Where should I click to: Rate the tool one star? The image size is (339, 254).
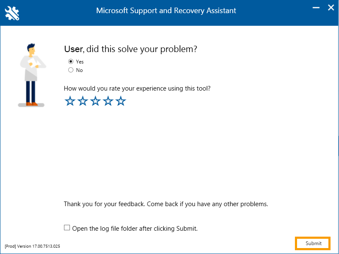[x=70, y=101]
